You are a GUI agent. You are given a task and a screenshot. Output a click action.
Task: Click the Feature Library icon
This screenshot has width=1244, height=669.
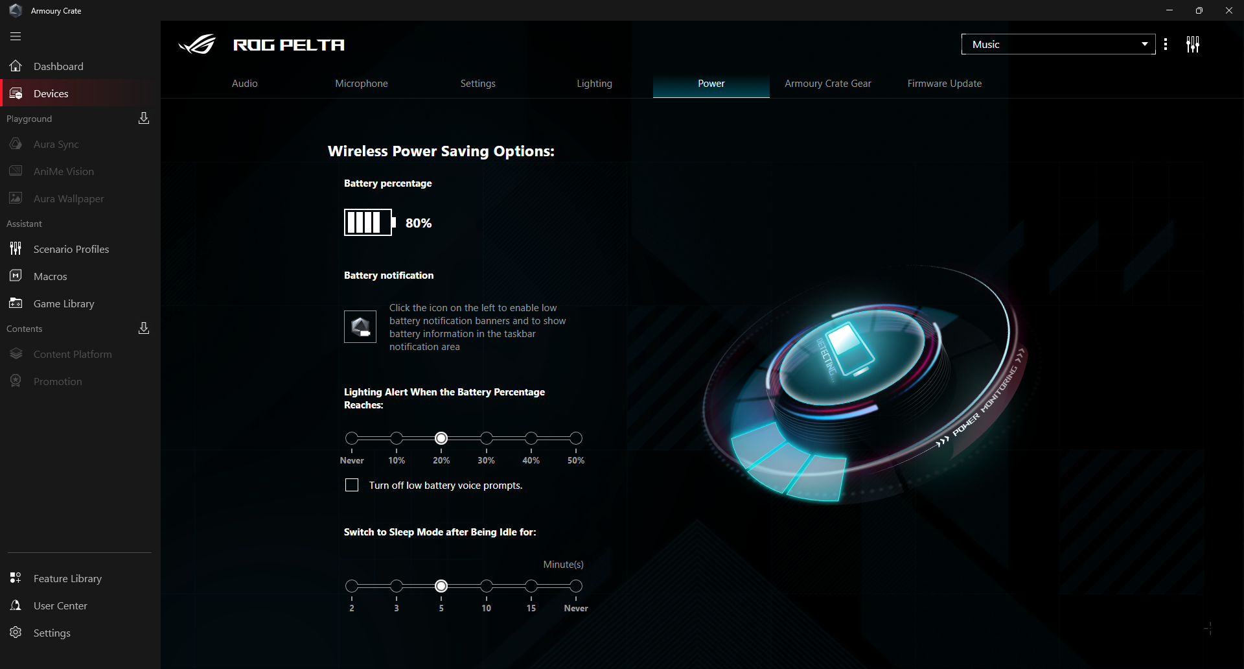[x=16, y=578]
